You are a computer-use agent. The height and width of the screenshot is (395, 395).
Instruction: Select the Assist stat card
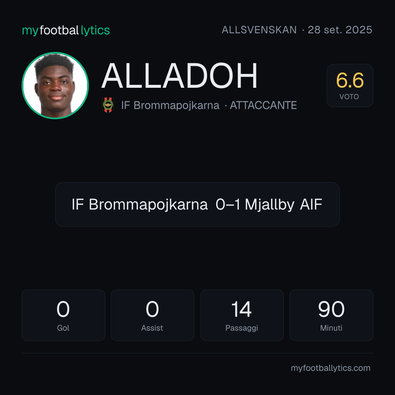point(153,315)
